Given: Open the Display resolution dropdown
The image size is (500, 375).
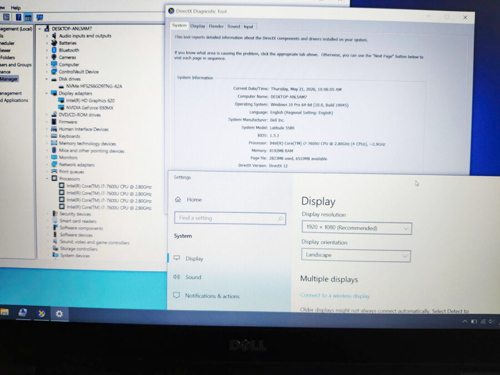Looking at the screenshot, I should tap(357, 228).
